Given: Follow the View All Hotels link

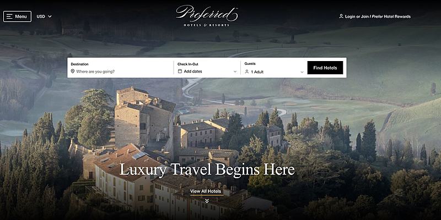Looking at the screenshot, I should coord(207,191).
